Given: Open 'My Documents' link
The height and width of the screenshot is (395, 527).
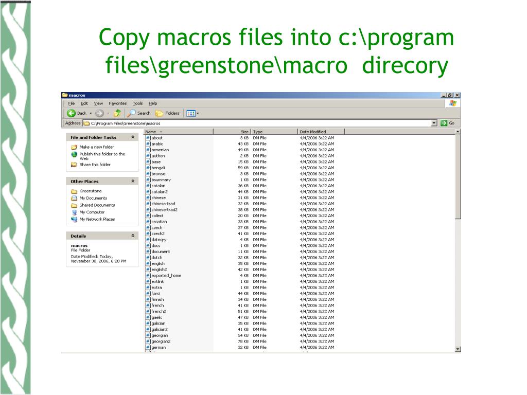Looking at the screenshot, I should click(94, 198).
